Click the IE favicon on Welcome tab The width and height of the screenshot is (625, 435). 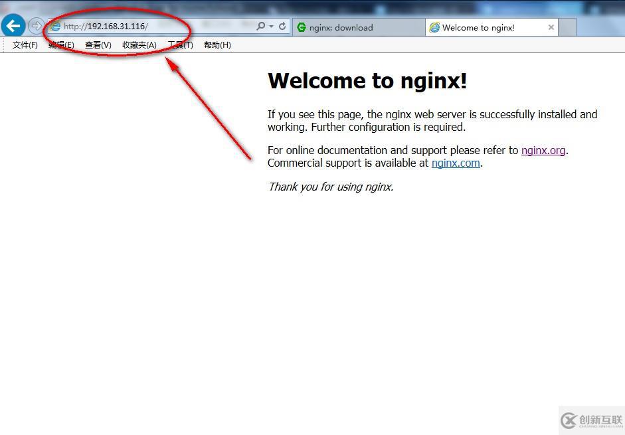click(x=435, y=27)
